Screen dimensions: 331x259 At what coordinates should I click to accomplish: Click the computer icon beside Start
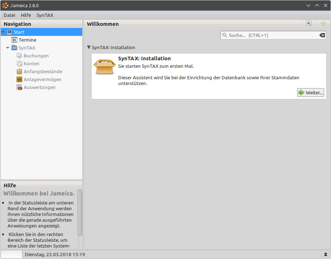[9, 32]
